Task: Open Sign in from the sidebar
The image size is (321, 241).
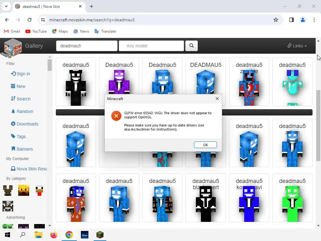Action: (20, 74)
